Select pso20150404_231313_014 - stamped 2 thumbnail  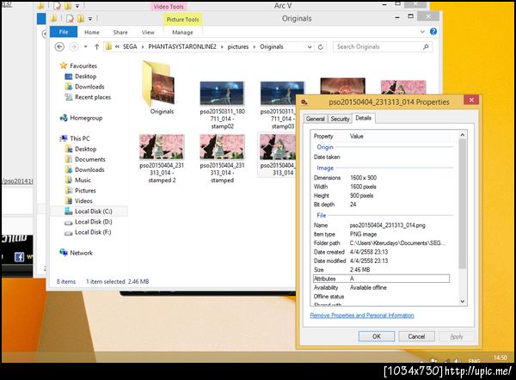(162, 147)
